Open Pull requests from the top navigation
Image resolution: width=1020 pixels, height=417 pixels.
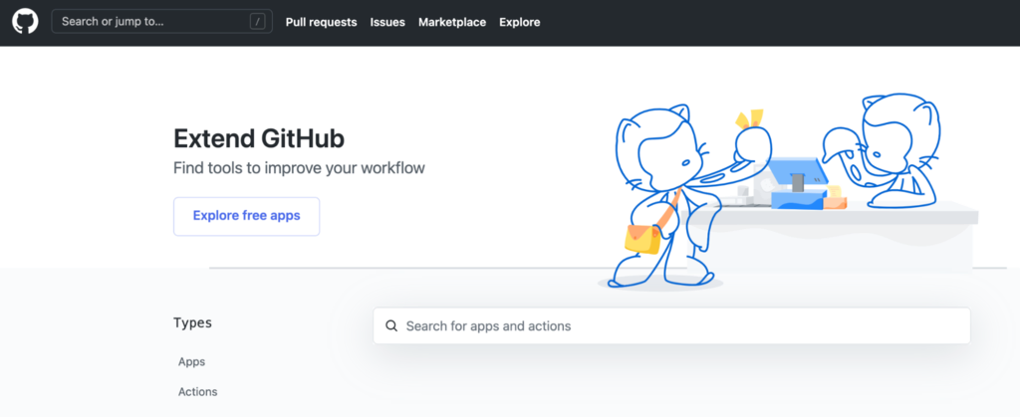click(x=321, y=22)
